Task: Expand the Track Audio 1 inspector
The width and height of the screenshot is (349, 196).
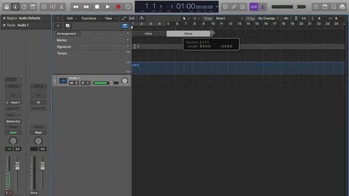Action: 4,25
